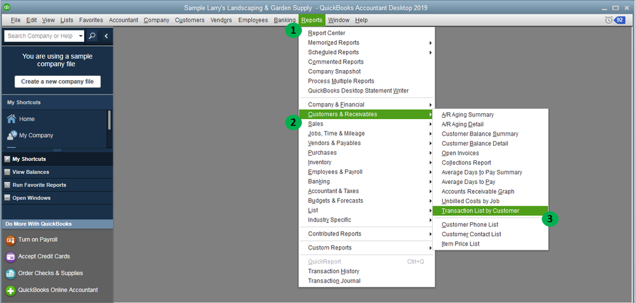
Task: Open the Window menu
Action: tap(338, 20)
